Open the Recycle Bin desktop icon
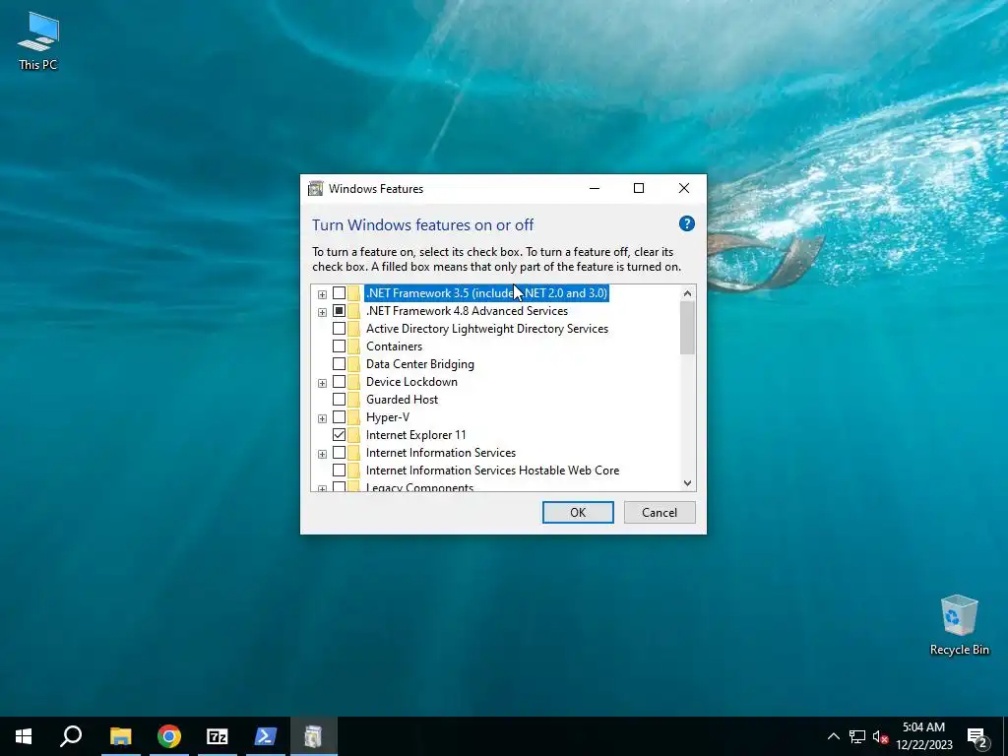This screenshot has height=756, width=1008. 959,625
